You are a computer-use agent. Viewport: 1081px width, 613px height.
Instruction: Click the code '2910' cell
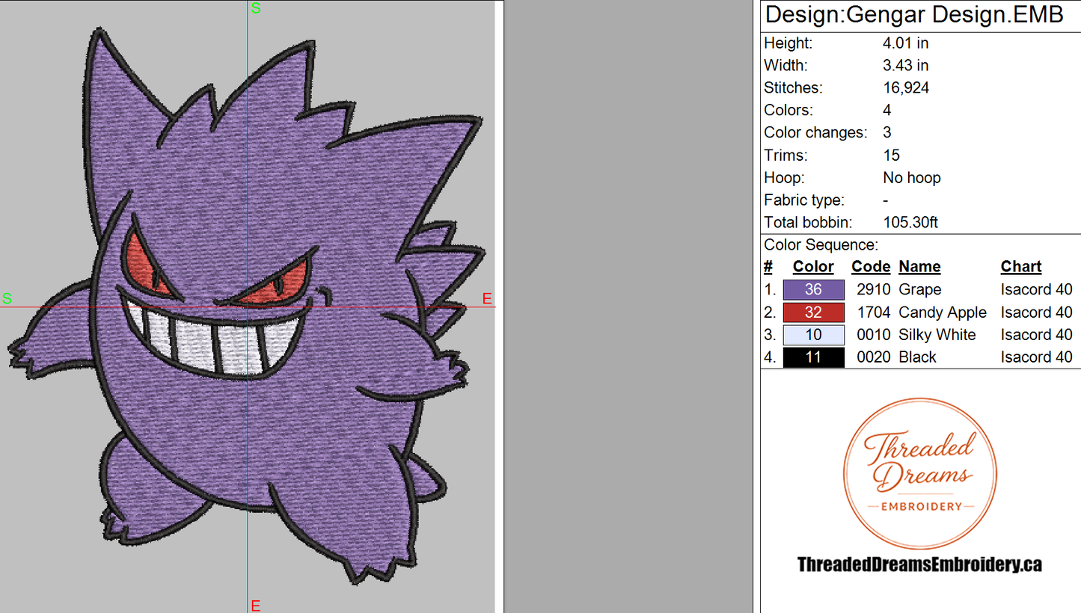(x=874, y=290)
